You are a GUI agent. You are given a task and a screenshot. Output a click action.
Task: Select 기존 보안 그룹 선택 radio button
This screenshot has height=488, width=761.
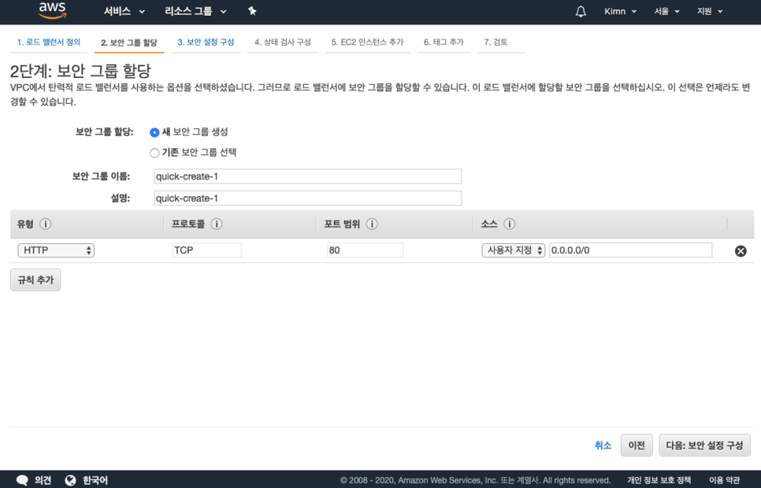(154, 153)
